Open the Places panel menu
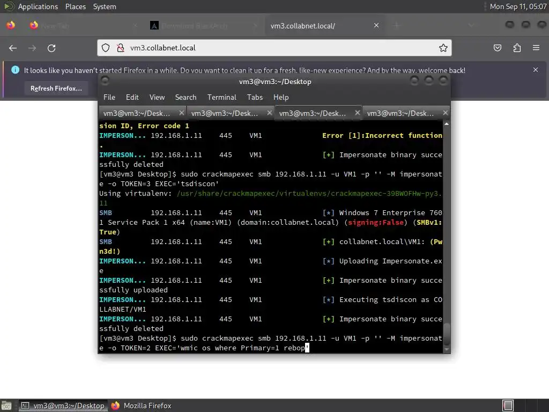549x412 pixels. click(x=75, y=6)
